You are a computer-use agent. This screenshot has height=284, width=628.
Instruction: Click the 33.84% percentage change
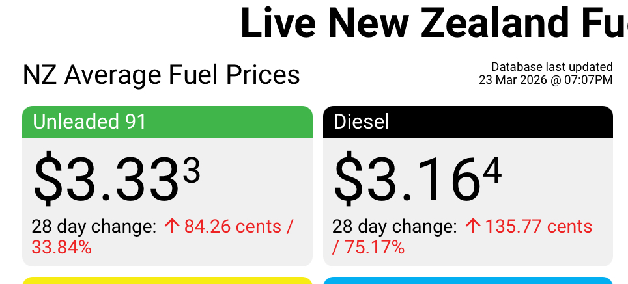pyautogui.click(x=61, y=247)
